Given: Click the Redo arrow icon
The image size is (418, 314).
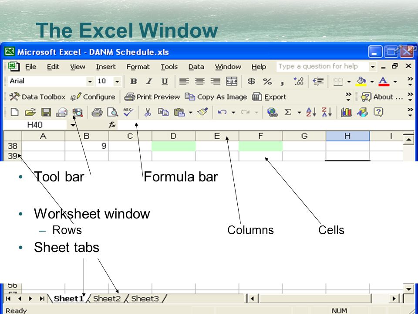Looking at the screenshot, I should tap(245, 112).
